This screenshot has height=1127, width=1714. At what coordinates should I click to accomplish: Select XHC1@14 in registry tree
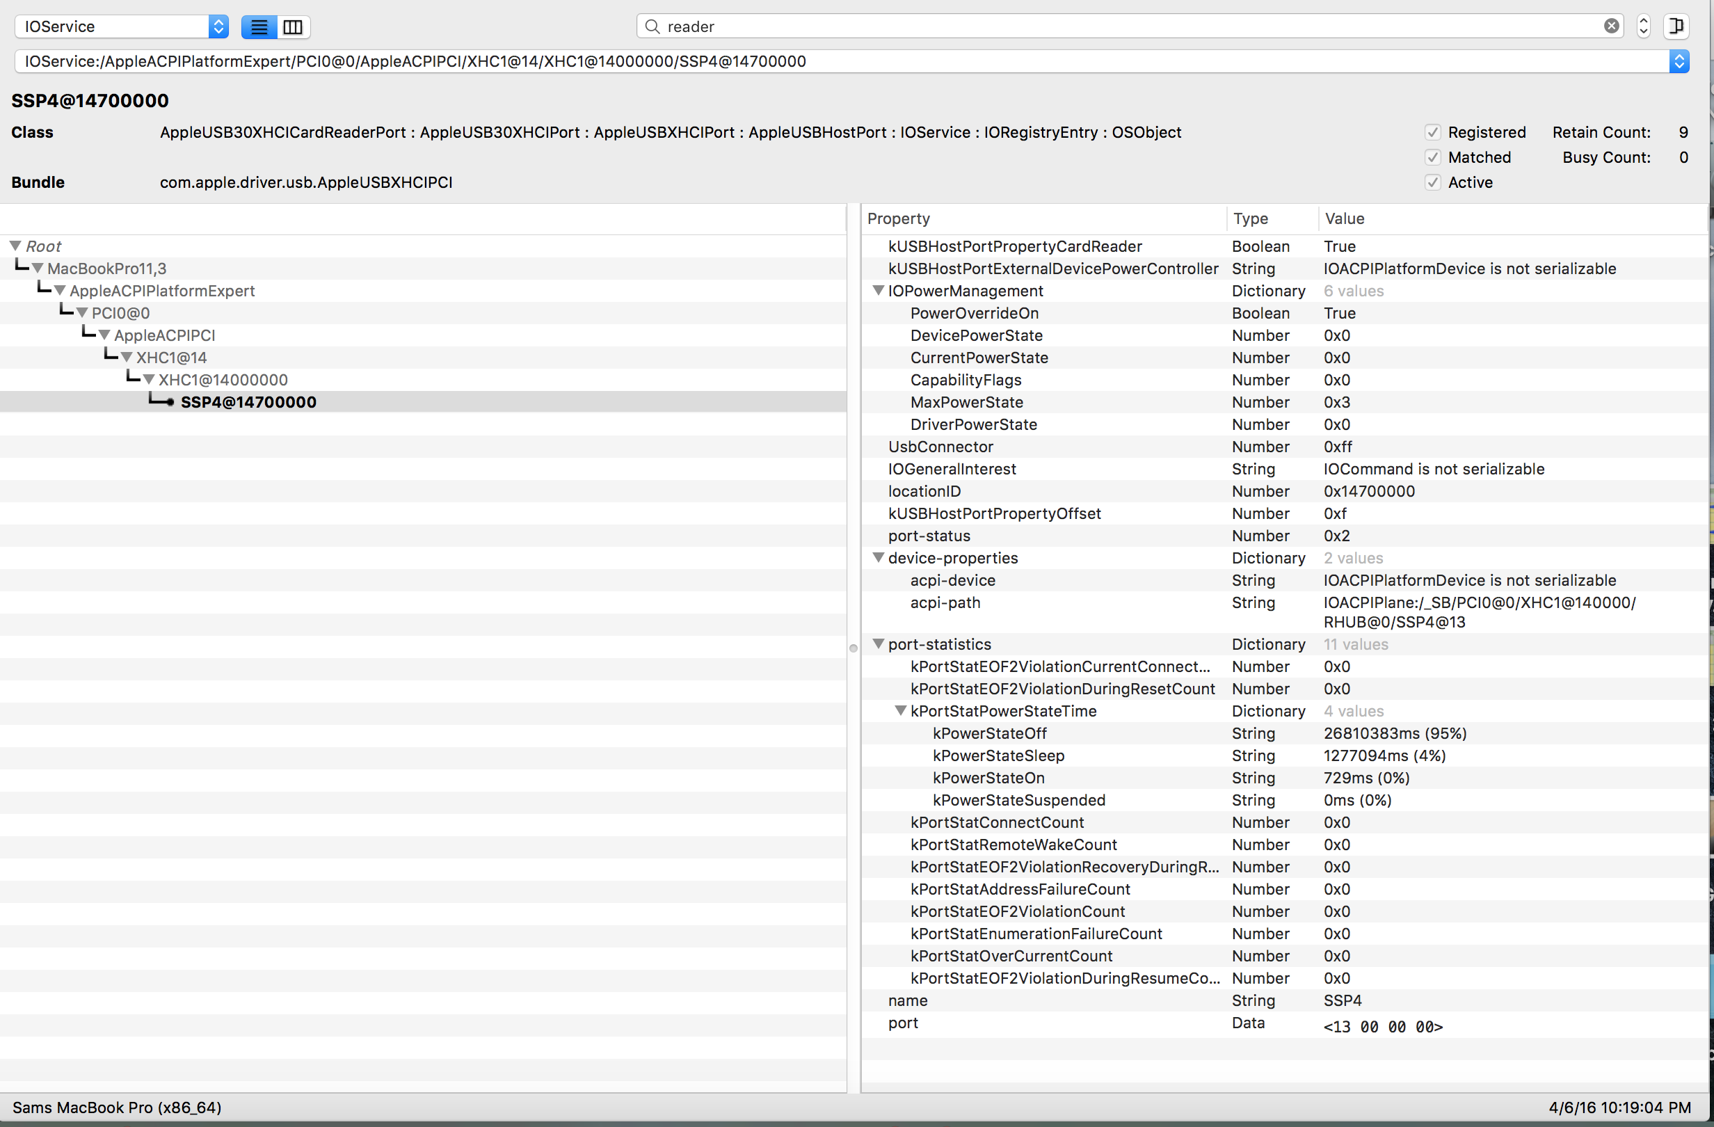pyautogui.click(x=171, y=358)
